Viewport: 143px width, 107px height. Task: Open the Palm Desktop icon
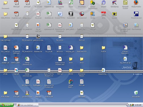[x=136, y=25]
